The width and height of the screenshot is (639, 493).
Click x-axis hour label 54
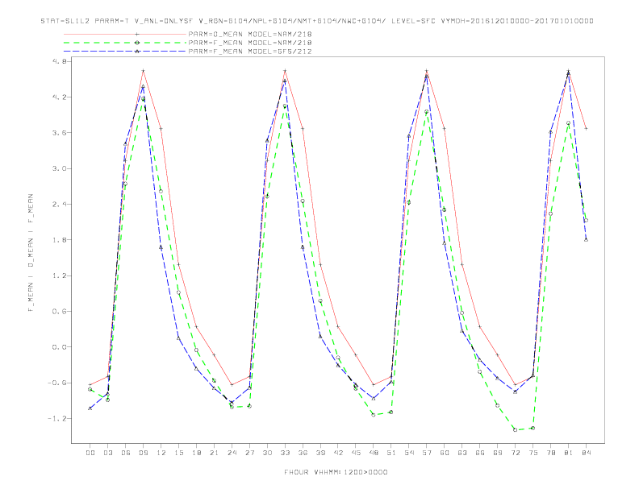(409, 453)
